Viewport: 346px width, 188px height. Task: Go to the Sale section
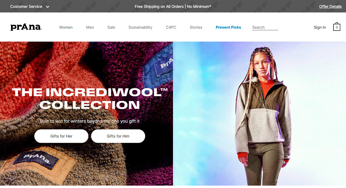pyautogui.click(x=111, y=27)
